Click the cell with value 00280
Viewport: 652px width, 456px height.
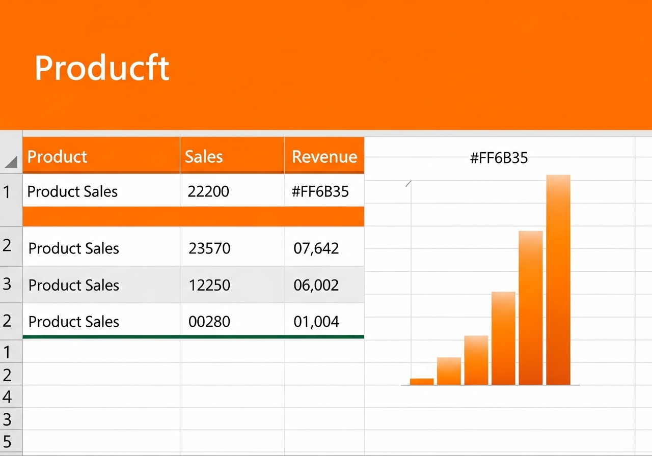[232, 321]
